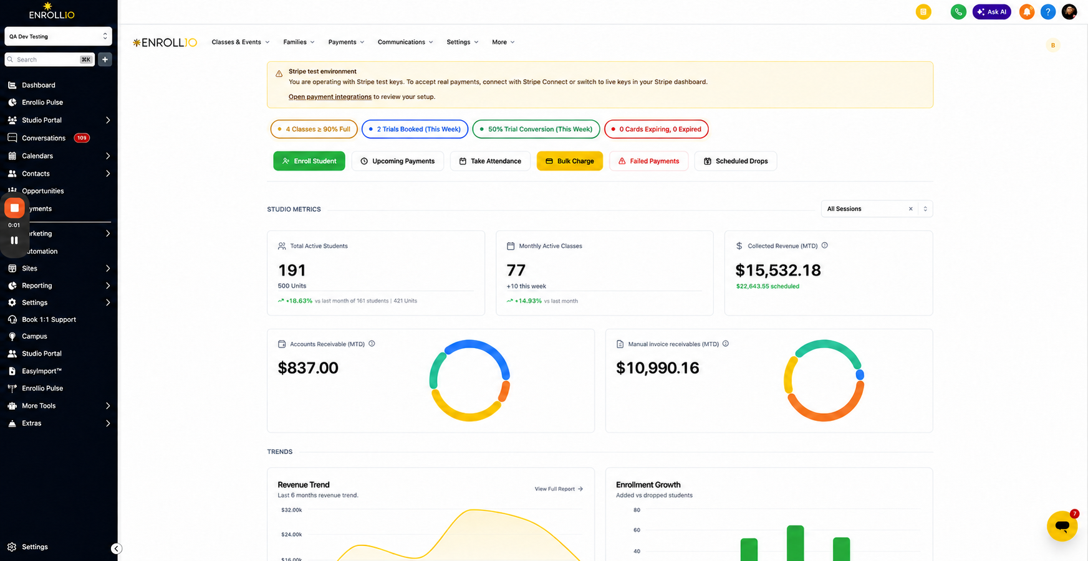Click the plus quick-add button beside Search
Screen dimensions: 1088x561
(x=105, y=60)
